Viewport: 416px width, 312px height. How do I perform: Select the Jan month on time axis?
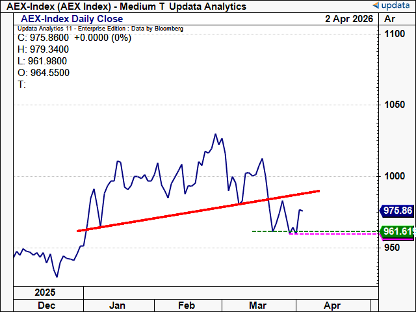(x=117, y=305)
